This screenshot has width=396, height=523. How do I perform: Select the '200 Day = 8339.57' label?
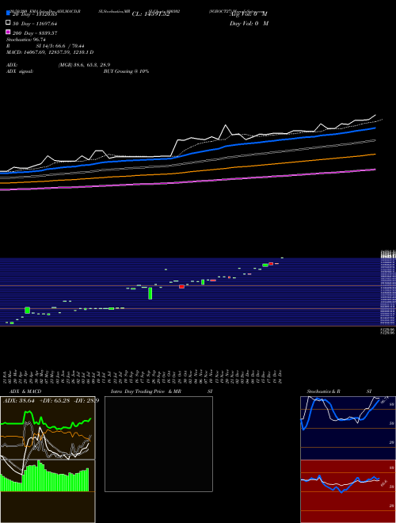(x=35, y=33)
